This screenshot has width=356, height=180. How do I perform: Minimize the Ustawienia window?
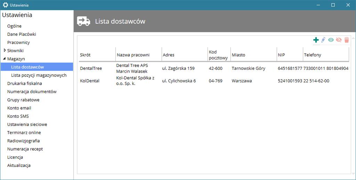[318, 5]
